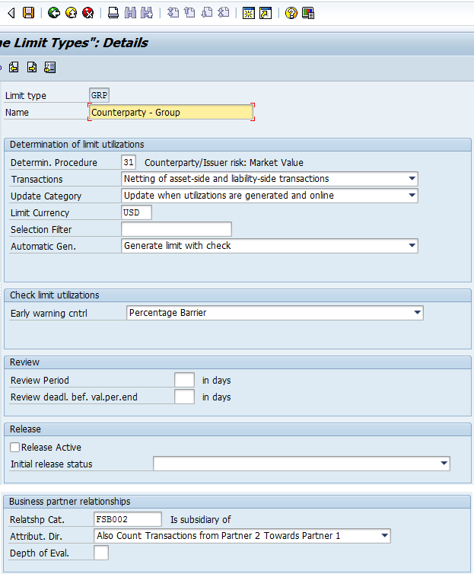Click the yellow Exit icon
The image size is (474, 574).
point(71,13)
